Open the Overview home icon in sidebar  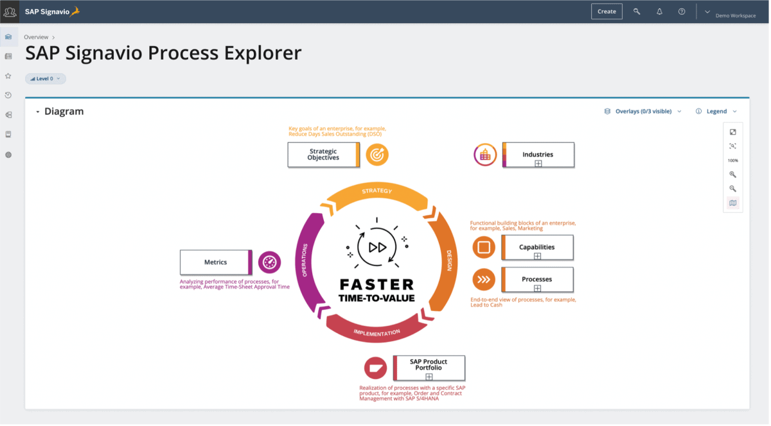point(8,37)
